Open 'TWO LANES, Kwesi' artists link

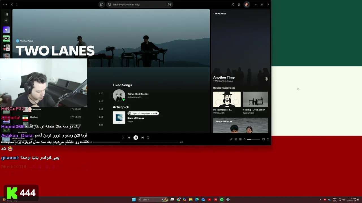pyautogui.click(x=223, y=81)
